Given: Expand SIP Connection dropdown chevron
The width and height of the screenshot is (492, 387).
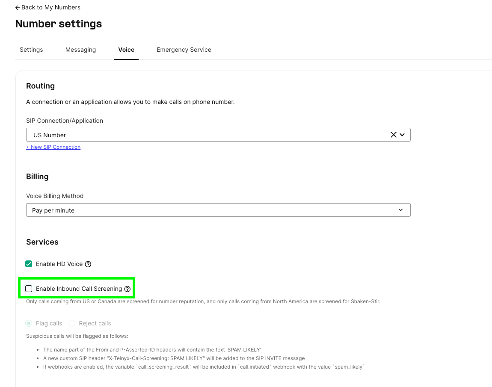Looking at the screenshot, I should 402,135.
